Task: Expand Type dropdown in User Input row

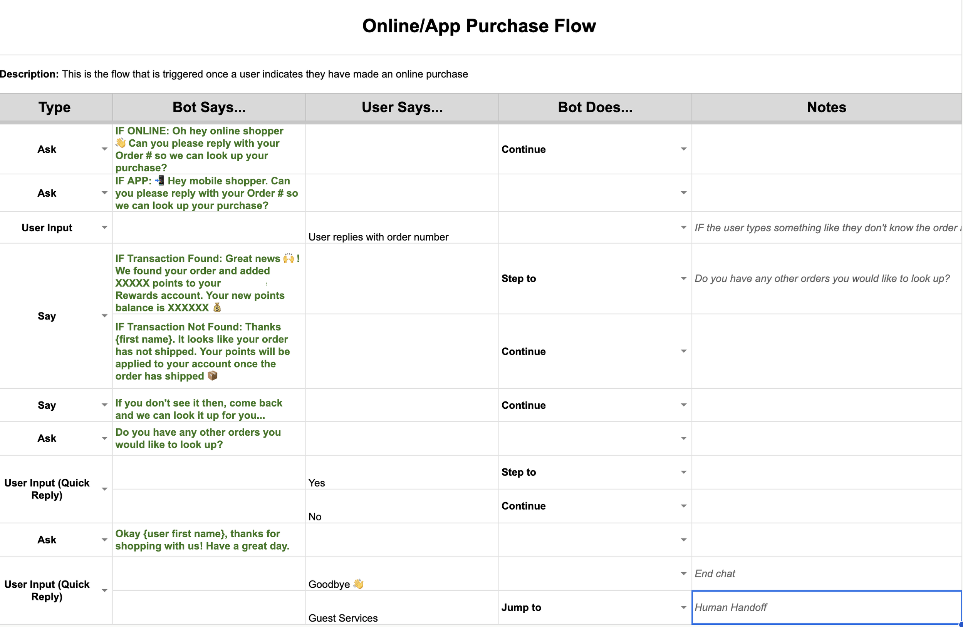Action: tap(104, 227)
